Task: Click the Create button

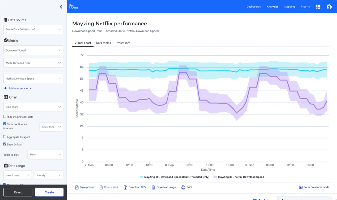Action: click(49, 192)
